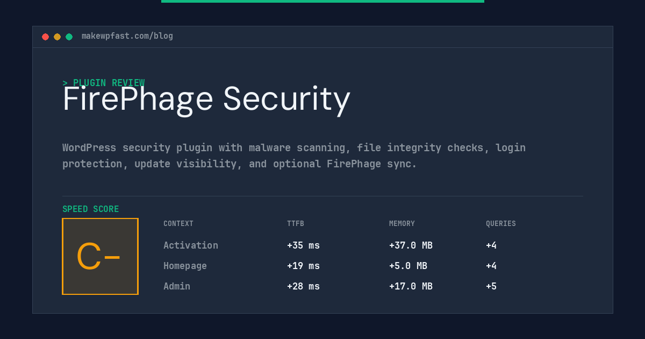Click the Activation row '+4' queries value

491,245
